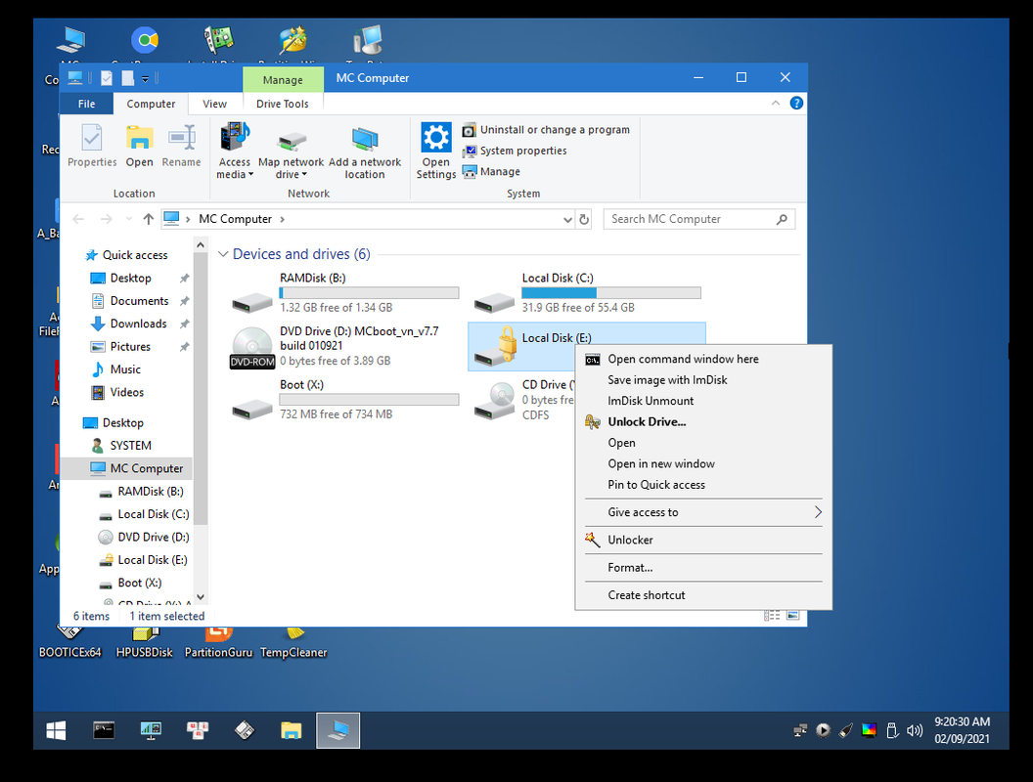This screenshot has height=782, width=1033.
Task: Open the Customize Quick Access Toolbar dropdown
Action: coord(145,78)
